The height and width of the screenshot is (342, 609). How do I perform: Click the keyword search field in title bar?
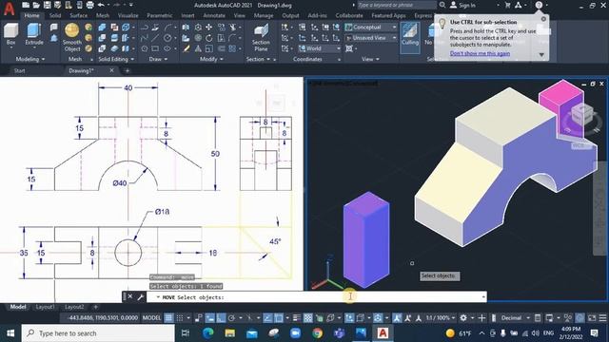[x=396, y=5]
